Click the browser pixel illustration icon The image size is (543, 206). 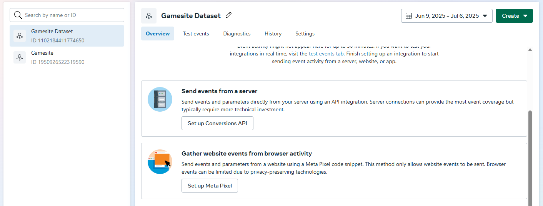160,162
